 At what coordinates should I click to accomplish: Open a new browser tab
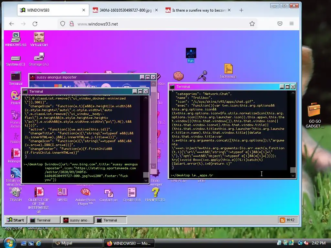click(241, 10)
